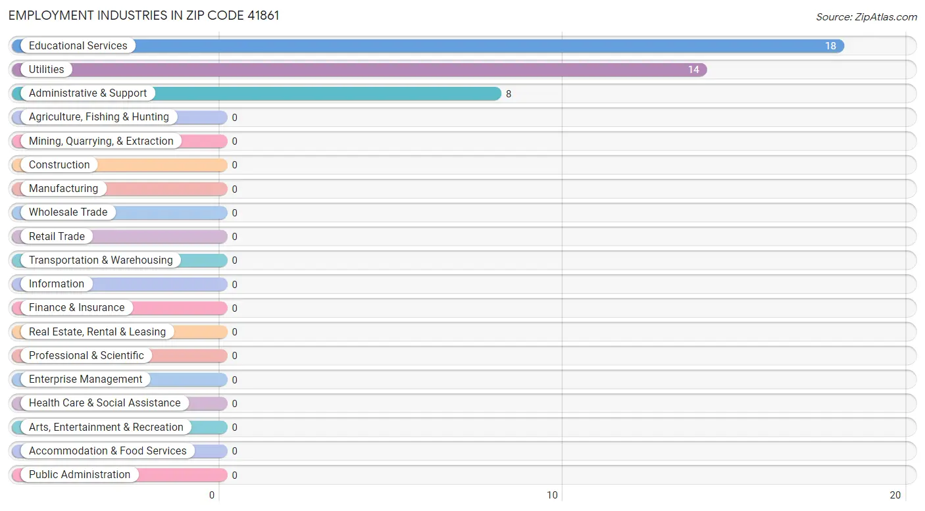Click Mining, Quarrying, & Extraction label
Screen dimensions: 925x511
101,141
